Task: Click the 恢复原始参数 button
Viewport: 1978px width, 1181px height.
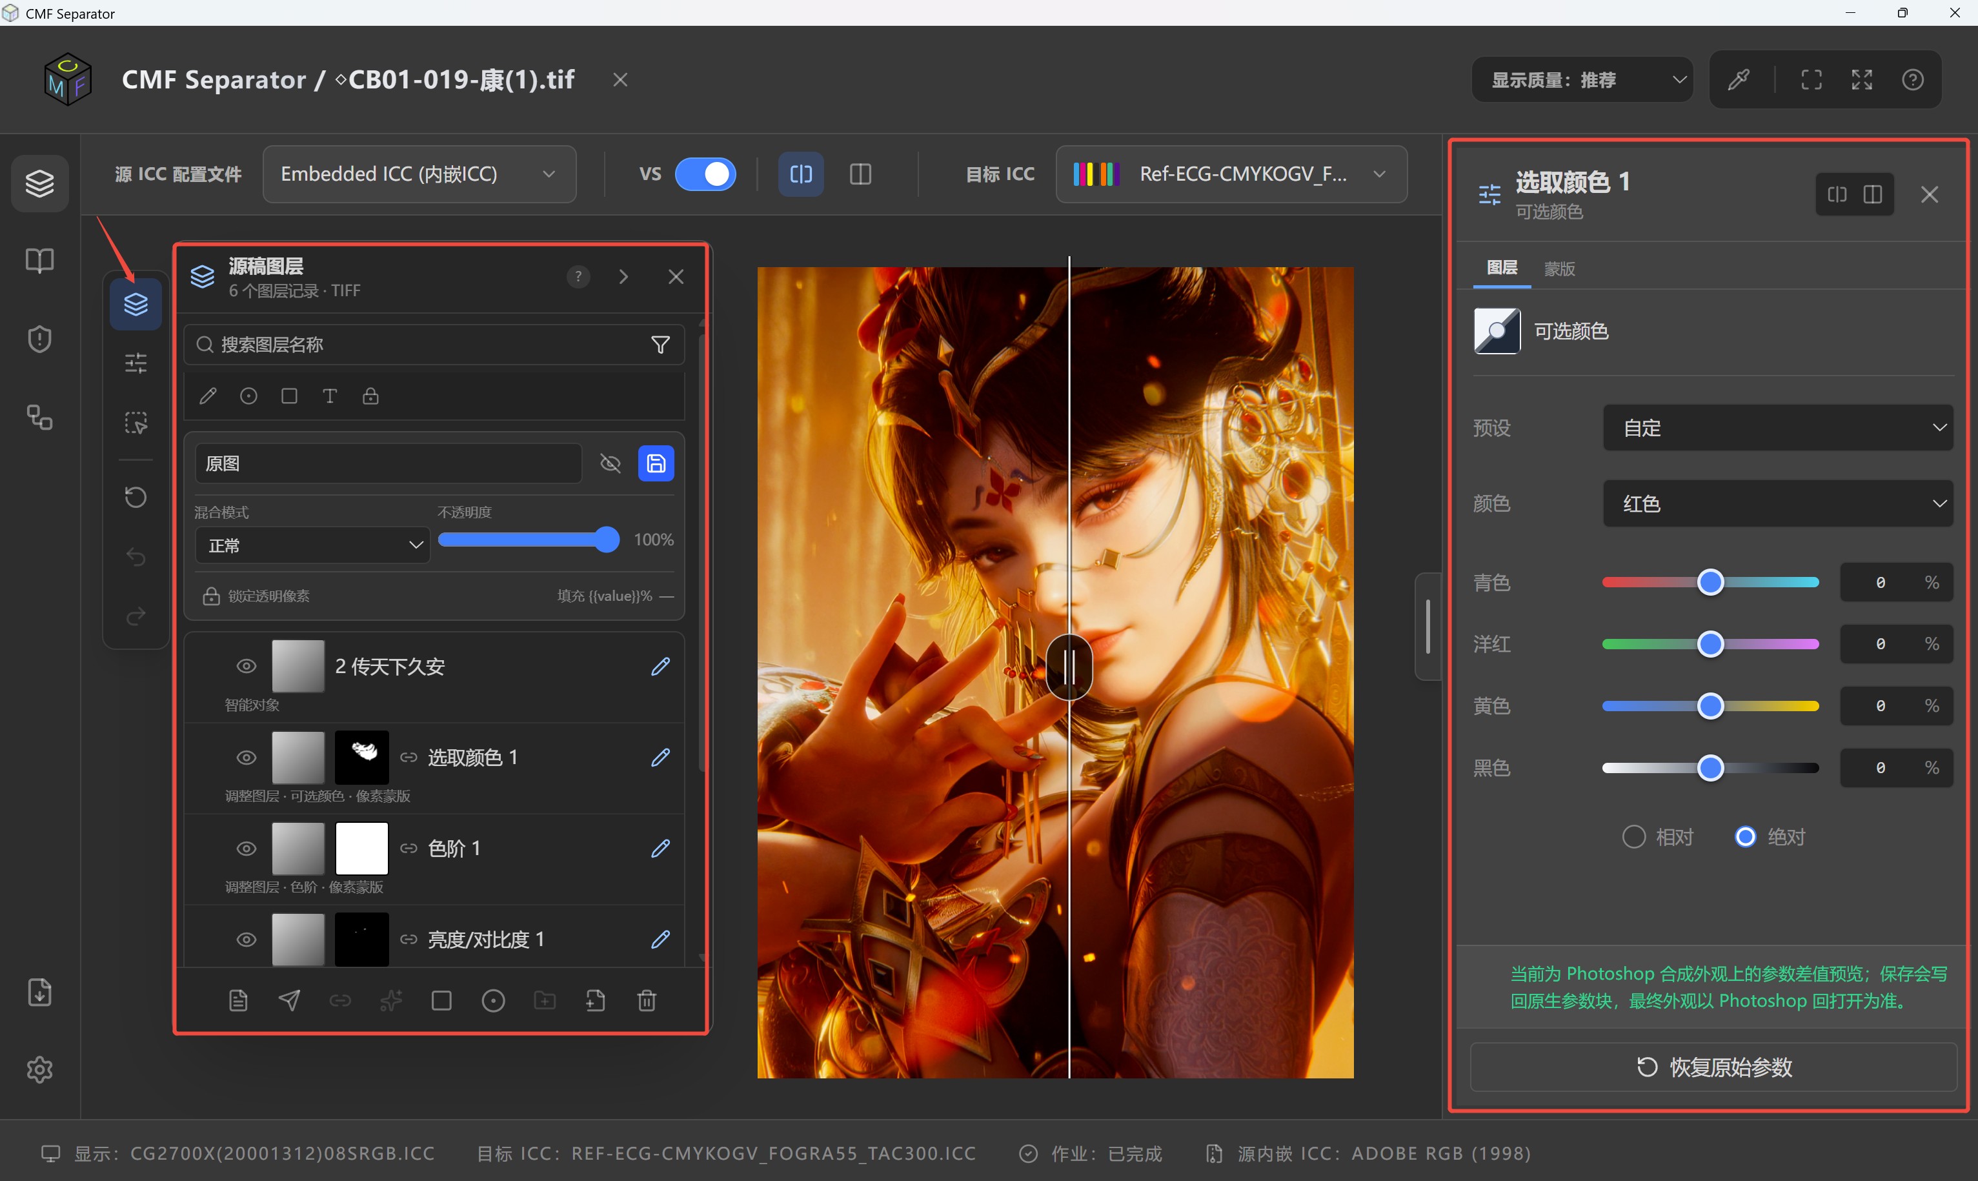Action: tap(1713, 1067)
